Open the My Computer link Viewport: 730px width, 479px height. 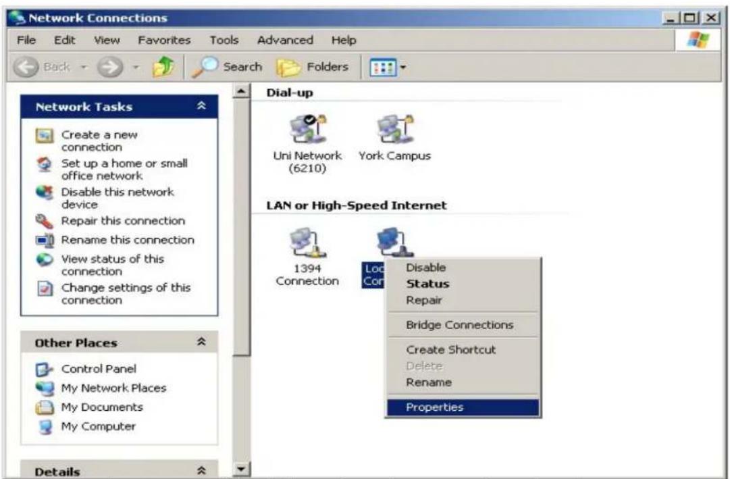click(98, 426)
